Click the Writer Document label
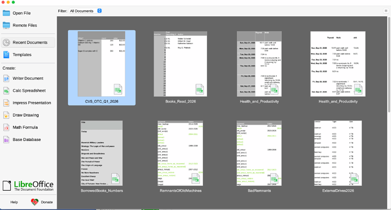The height and width of the screenshot is (210, 391). (28, 78)
